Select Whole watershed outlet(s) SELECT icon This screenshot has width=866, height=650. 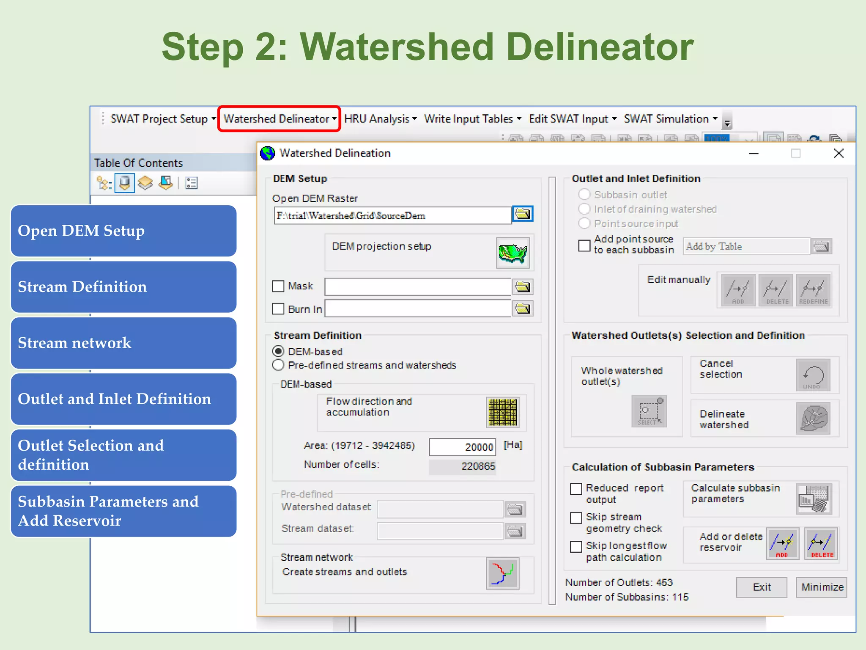(x=649, y=411)
